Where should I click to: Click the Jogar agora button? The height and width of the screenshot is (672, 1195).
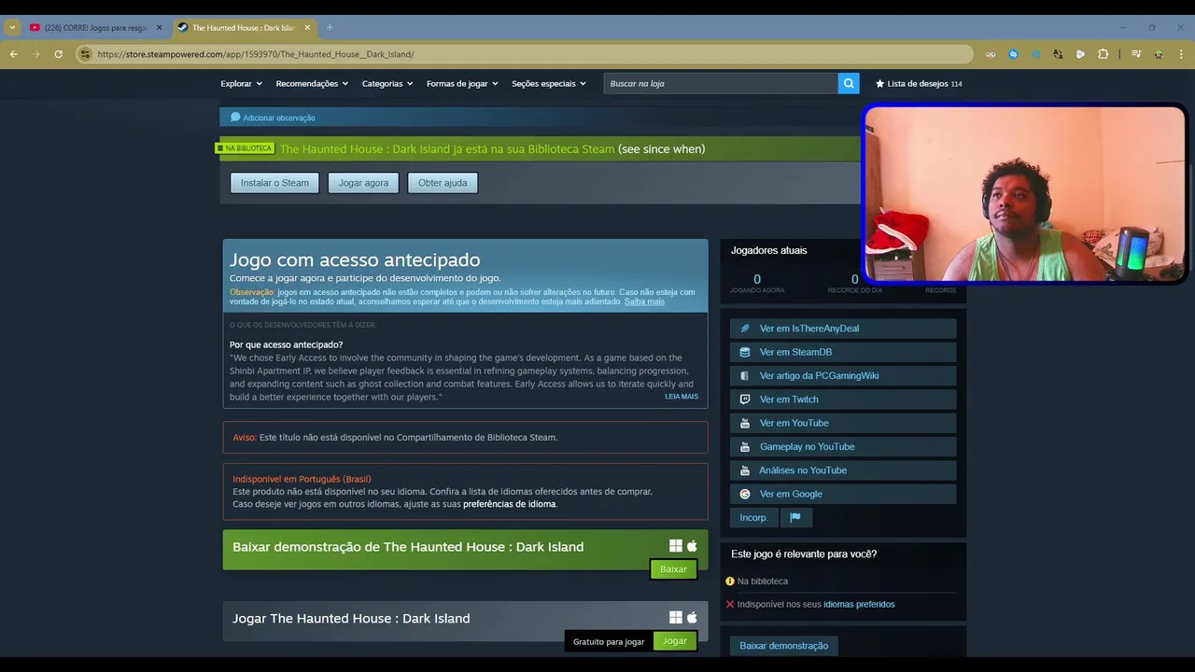click(363, 183)
